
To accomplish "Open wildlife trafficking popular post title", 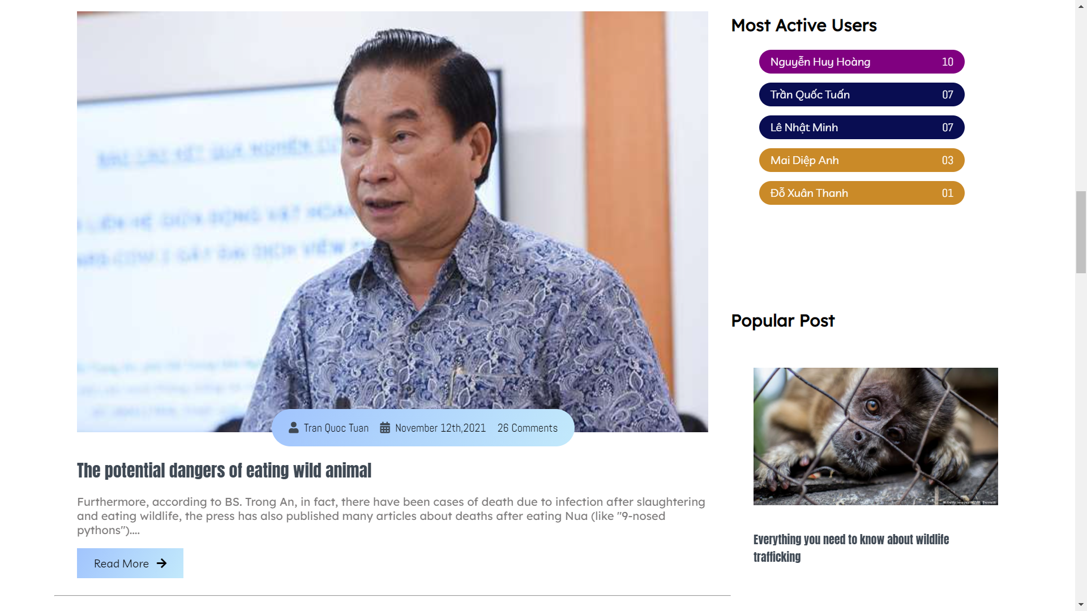I will (x=851, y=548).
